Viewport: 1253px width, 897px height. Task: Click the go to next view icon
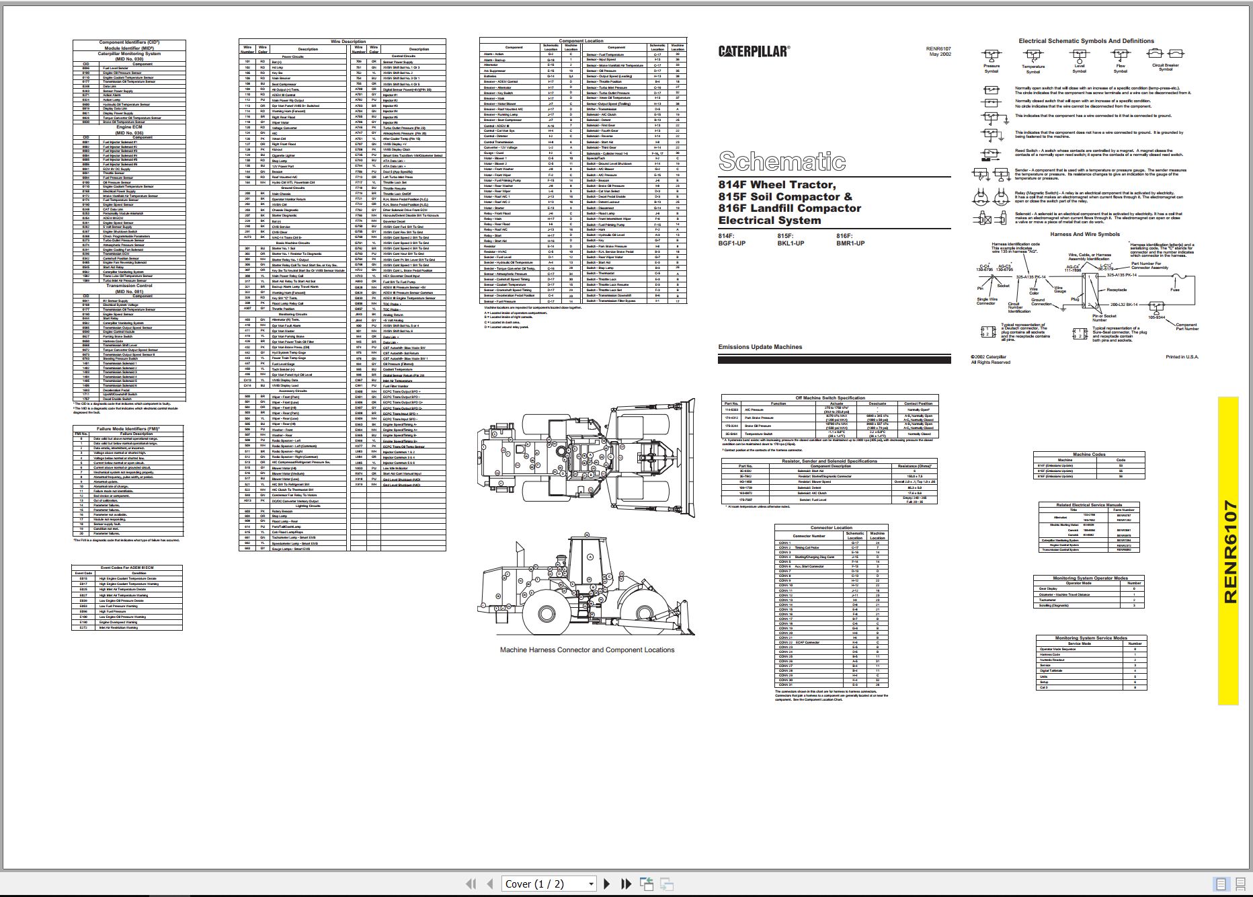[x=667, y=884]
